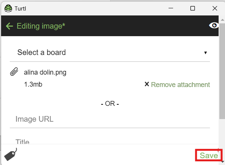Expand the board list using the triangle arrow

205,53
